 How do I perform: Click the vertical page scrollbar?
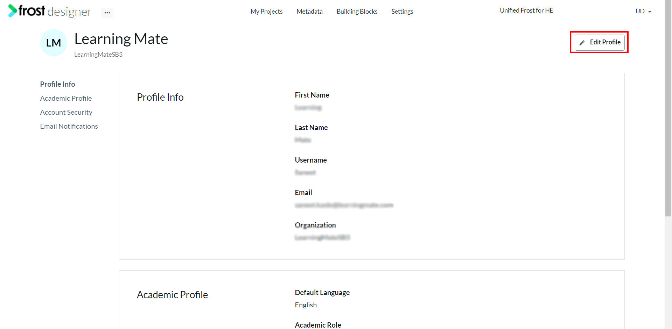[x=668, y=108]
